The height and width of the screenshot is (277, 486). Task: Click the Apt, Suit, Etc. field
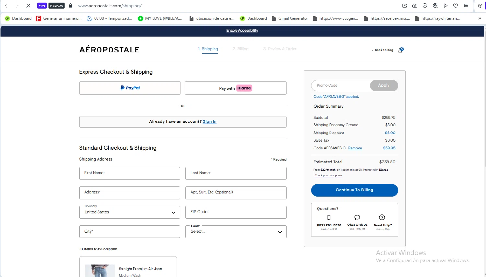coord(236,193)
